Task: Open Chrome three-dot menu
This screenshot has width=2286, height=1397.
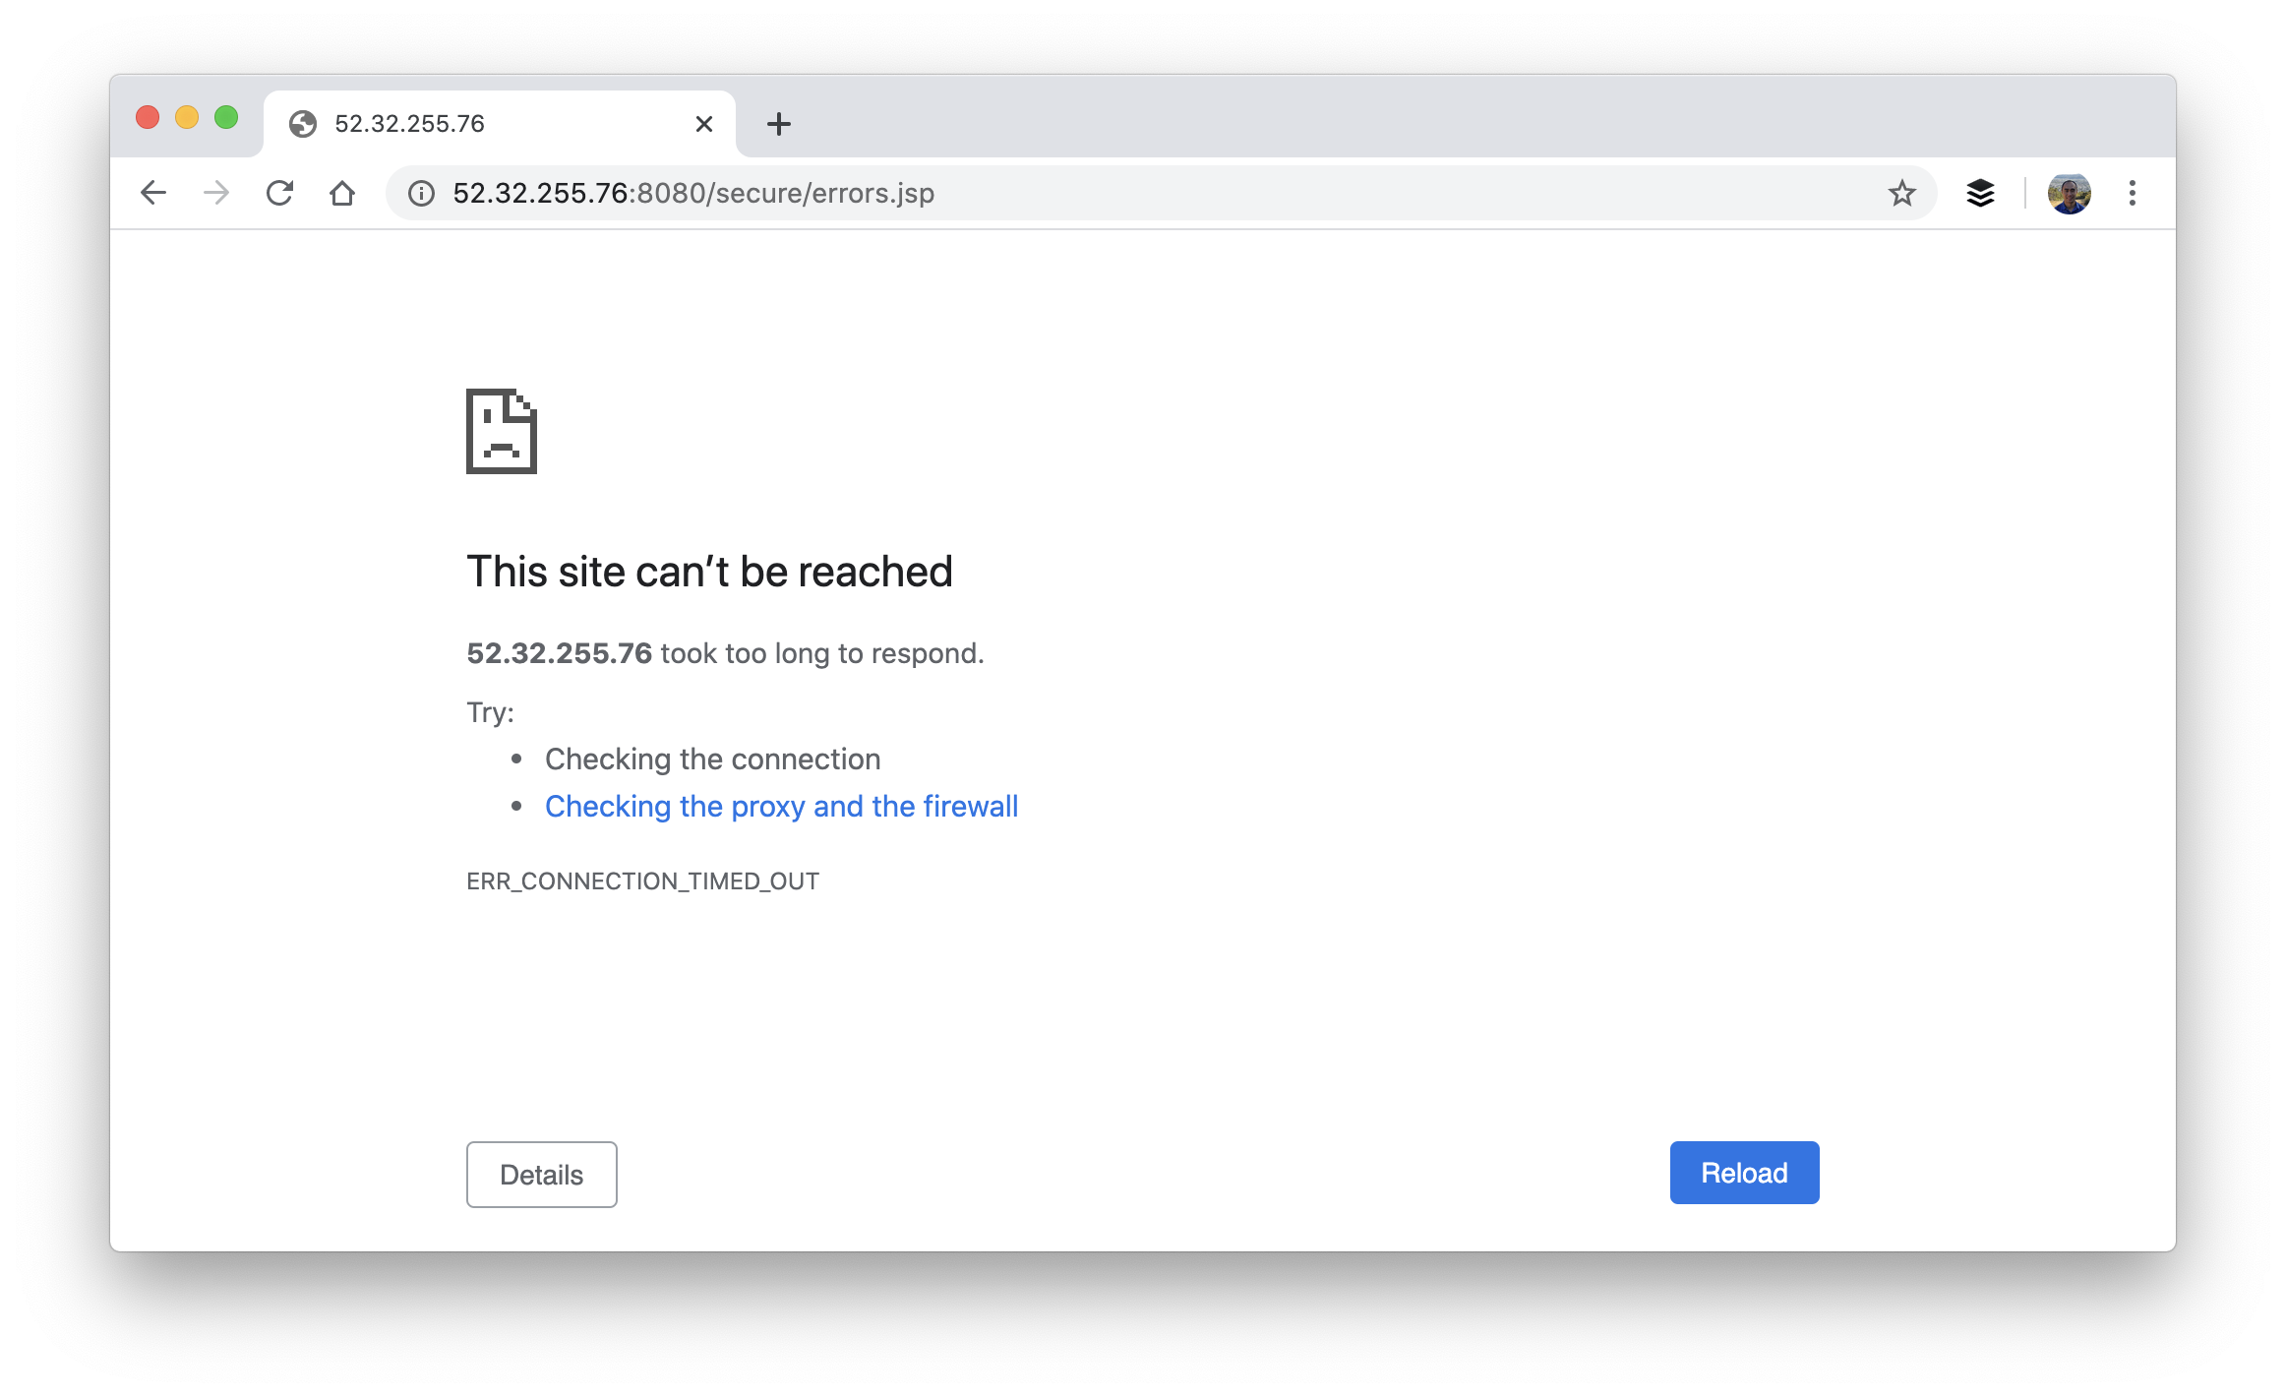Action: [x=2133, y=193]
